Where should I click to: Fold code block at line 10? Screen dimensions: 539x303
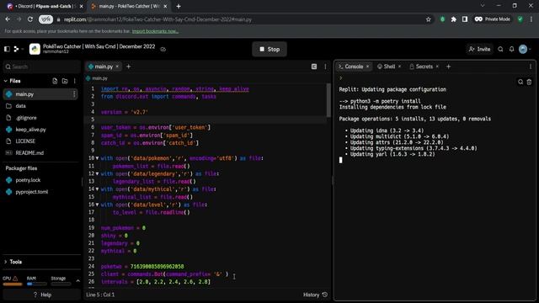pos(98,158)
